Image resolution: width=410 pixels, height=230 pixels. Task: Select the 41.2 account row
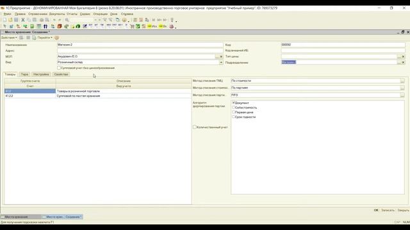point(98,91)
